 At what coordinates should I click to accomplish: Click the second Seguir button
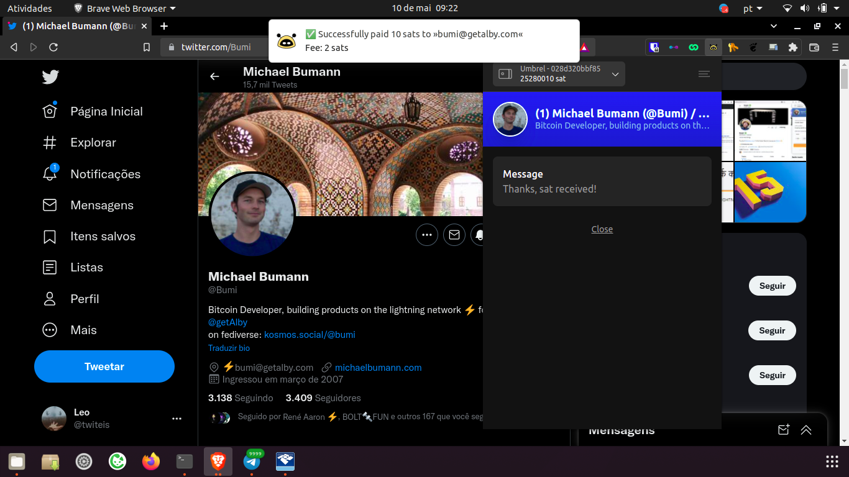(x=773, y=330)
